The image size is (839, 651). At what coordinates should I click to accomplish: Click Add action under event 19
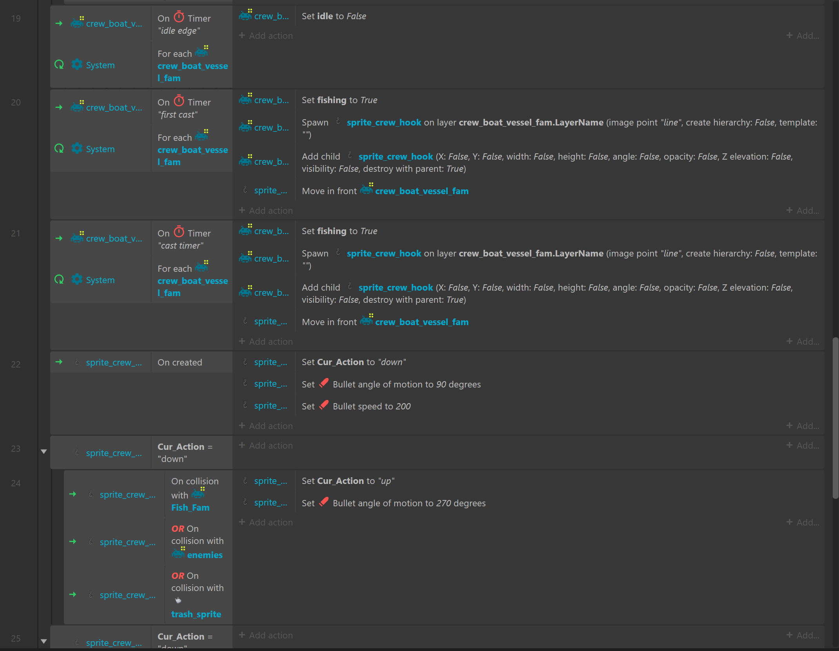click(266, 36)
